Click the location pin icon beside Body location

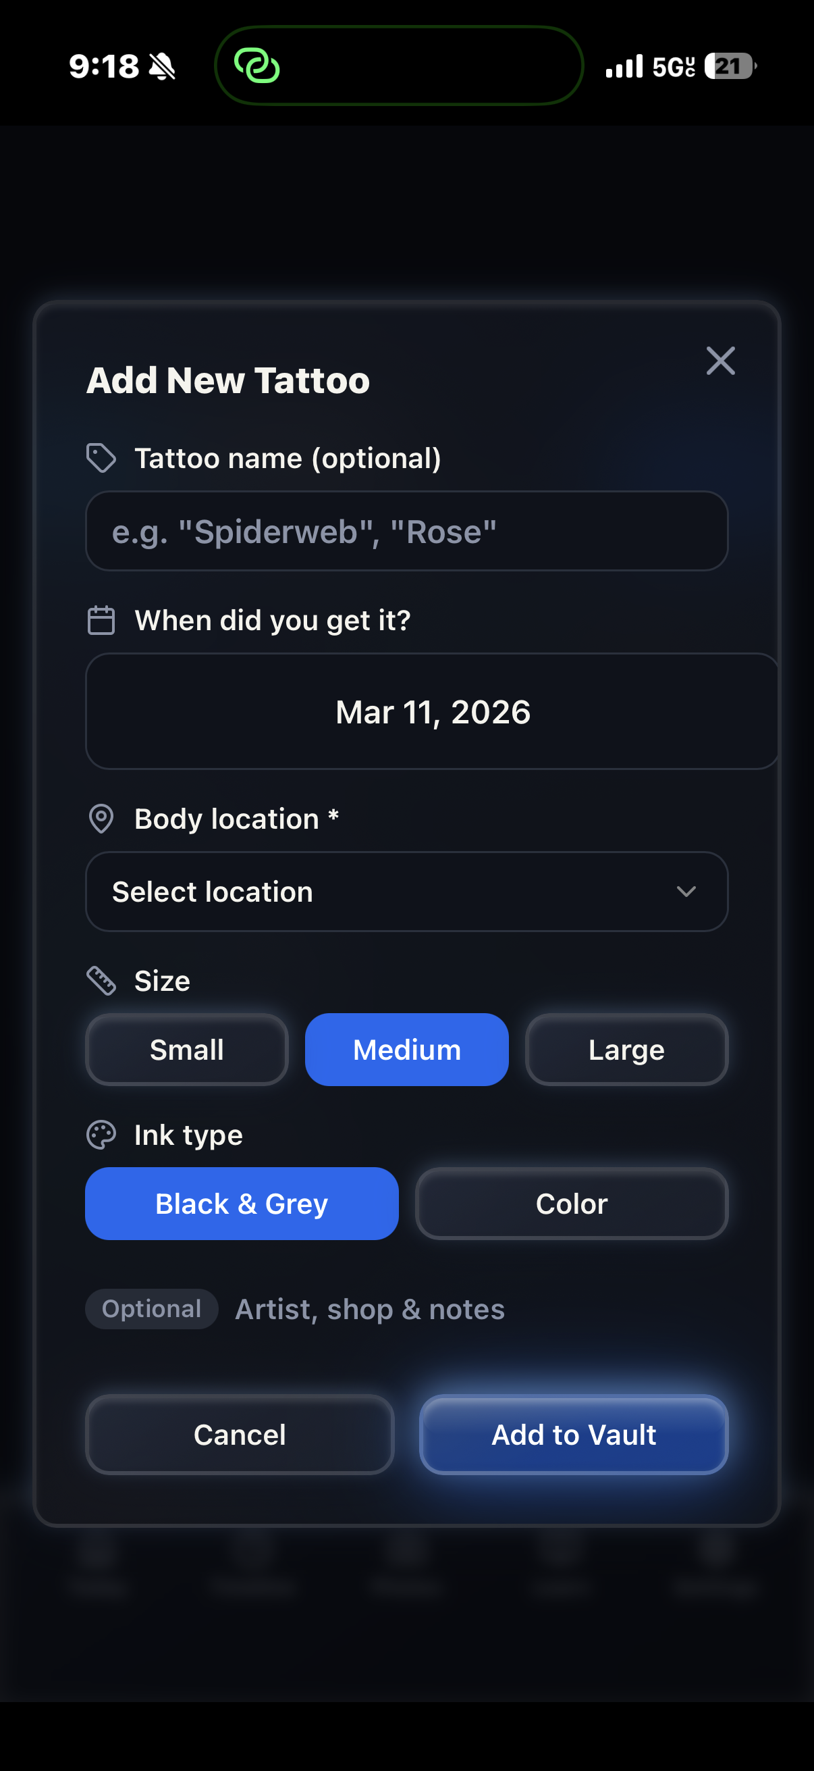coord(101,819)
